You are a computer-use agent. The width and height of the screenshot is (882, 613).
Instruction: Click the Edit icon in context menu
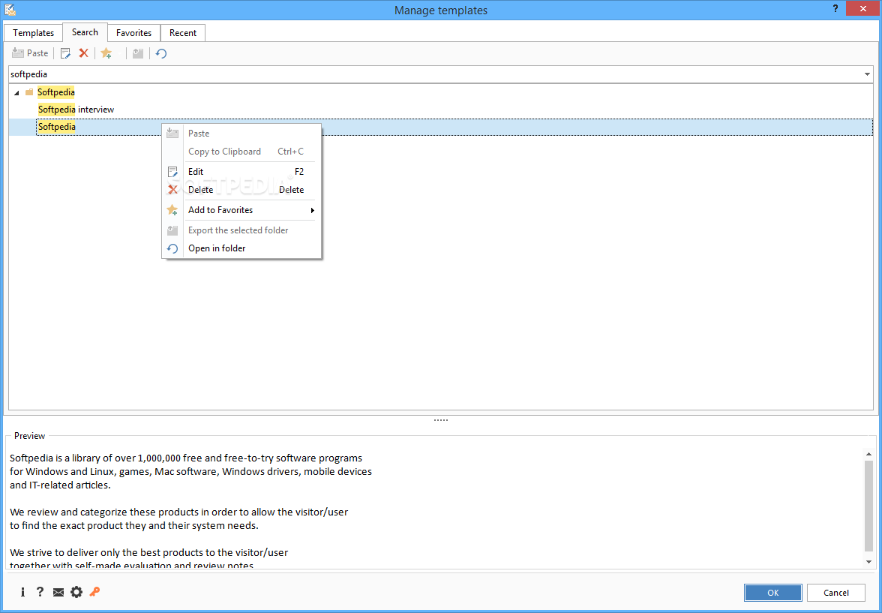tap(172, 172)
